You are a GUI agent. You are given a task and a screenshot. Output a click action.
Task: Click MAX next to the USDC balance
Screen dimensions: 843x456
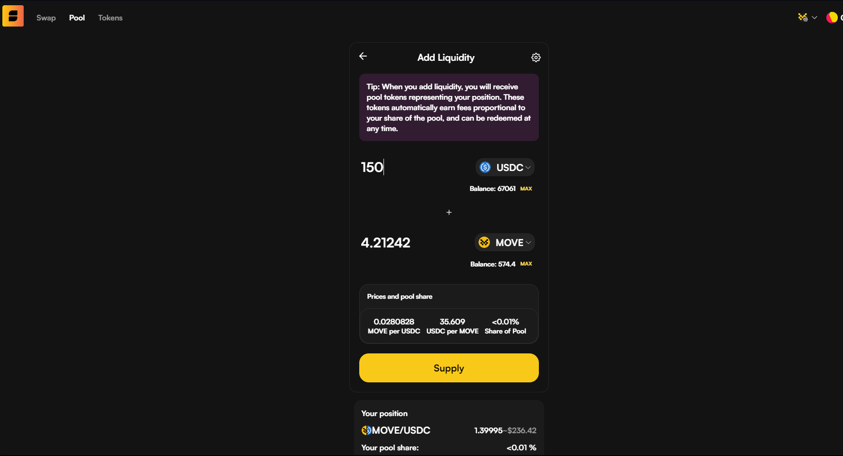pos(526,189)
